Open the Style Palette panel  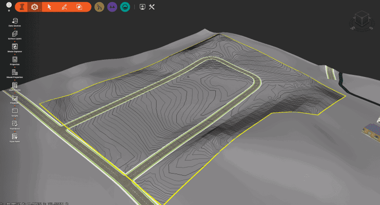click(x=15, y=86)
